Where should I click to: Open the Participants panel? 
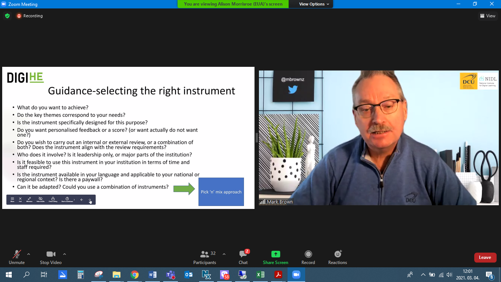point(205,257)
